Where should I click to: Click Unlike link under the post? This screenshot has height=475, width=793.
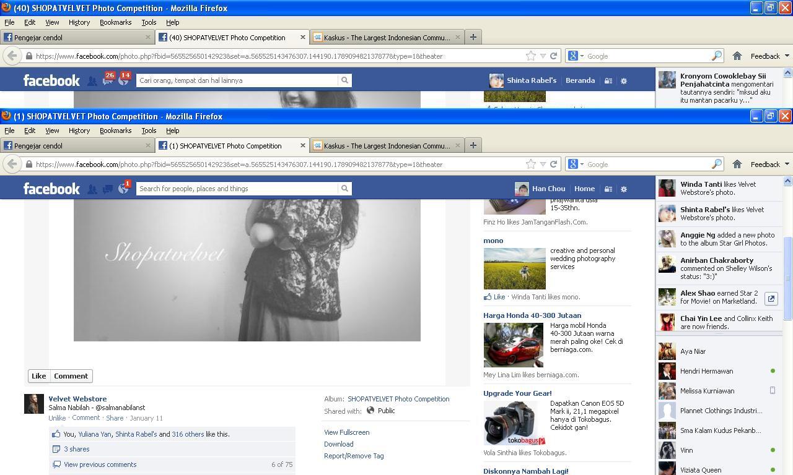coord(57,418)
